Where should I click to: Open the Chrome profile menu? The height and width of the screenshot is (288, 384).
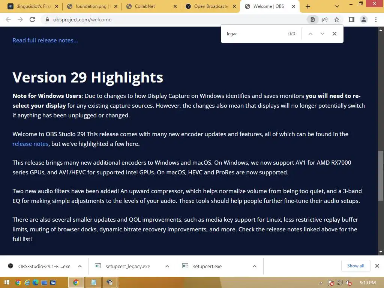click(x=364, y=19)
